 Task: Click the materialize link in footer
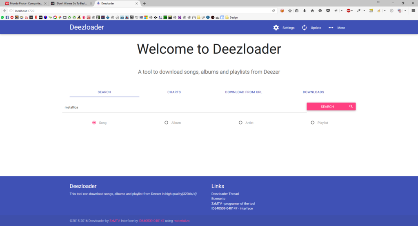click(x=182, y=221)
